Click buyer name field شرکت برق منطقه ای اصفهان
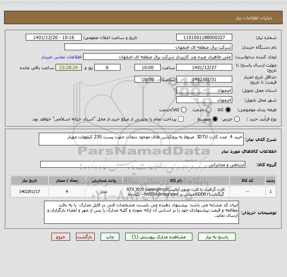287x277 pixels. point(148,47)
